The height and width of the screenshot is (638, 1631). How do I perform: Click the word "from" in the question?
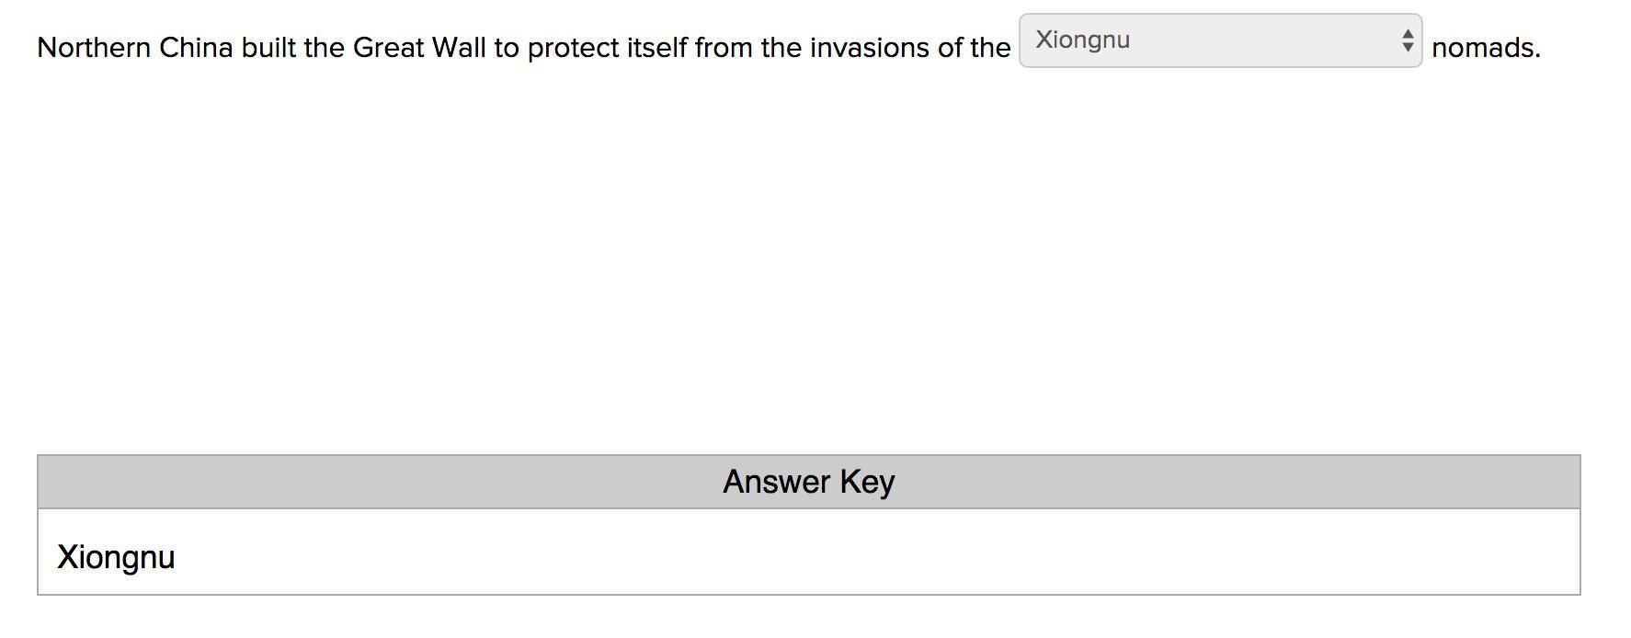(x=724, y=48)
